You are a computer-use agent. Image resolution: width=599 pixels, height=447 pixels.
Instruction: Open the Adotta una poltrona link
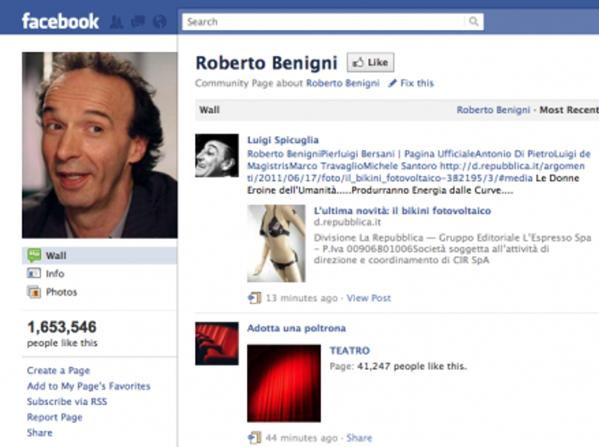tap(297, 328)
